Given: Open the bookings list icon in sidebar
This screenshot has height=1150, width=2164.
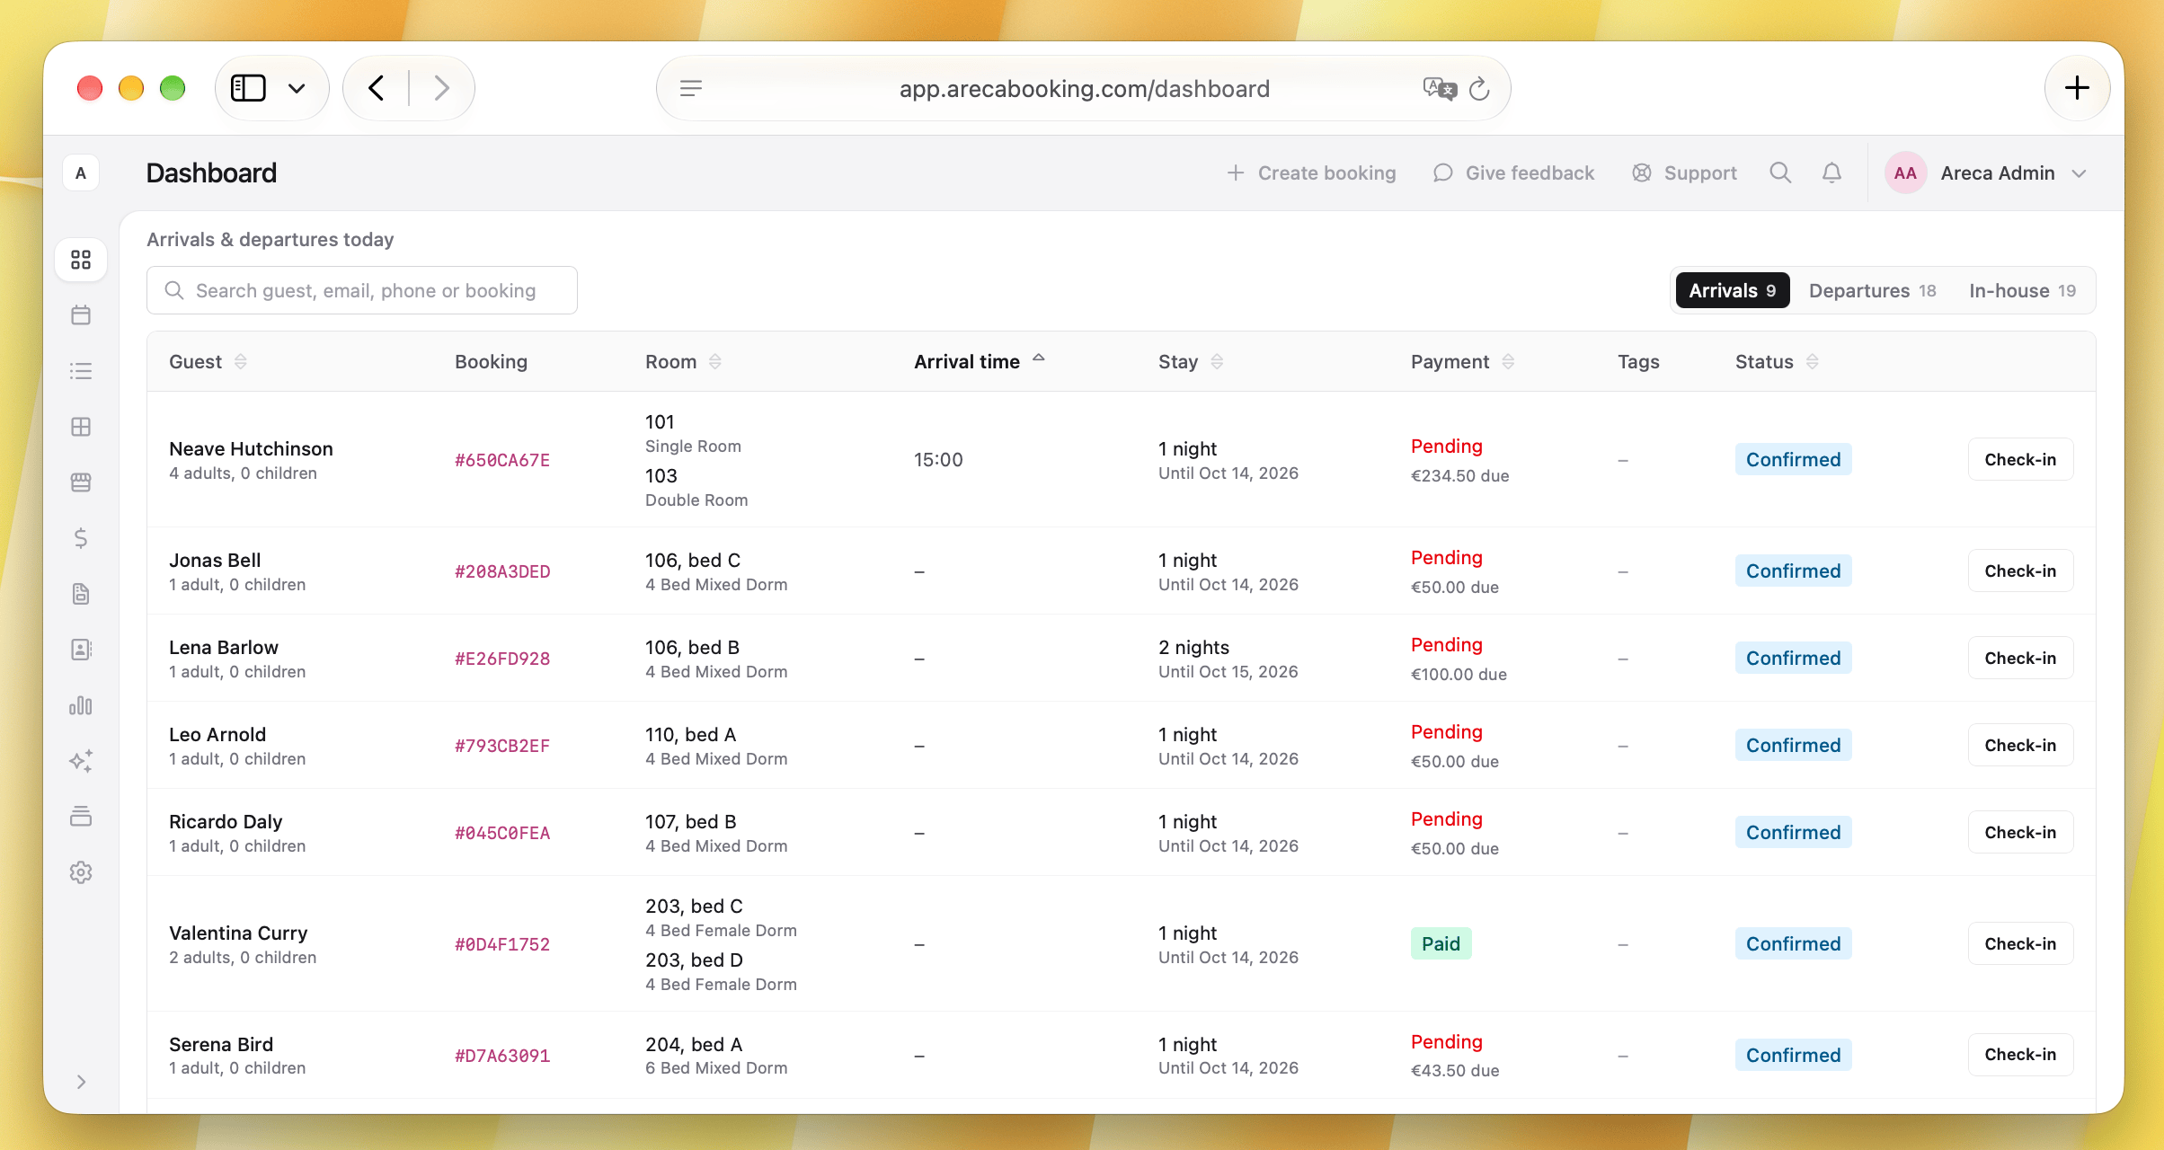Looking at the screenshot, I should point(81,371).
